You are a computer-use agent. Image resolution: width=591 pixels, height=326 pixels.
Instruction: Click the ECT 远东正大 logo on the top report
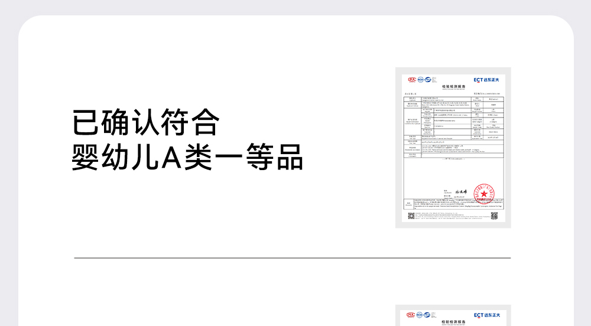tap(486, 80)
